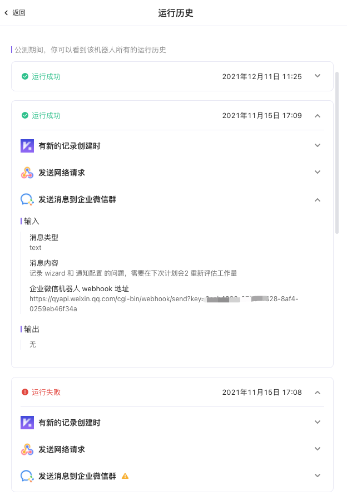347x500 pixels.
Task: Click 有新的记录创建时 title in the 17:09 run
Action: [x=70, y=146]
